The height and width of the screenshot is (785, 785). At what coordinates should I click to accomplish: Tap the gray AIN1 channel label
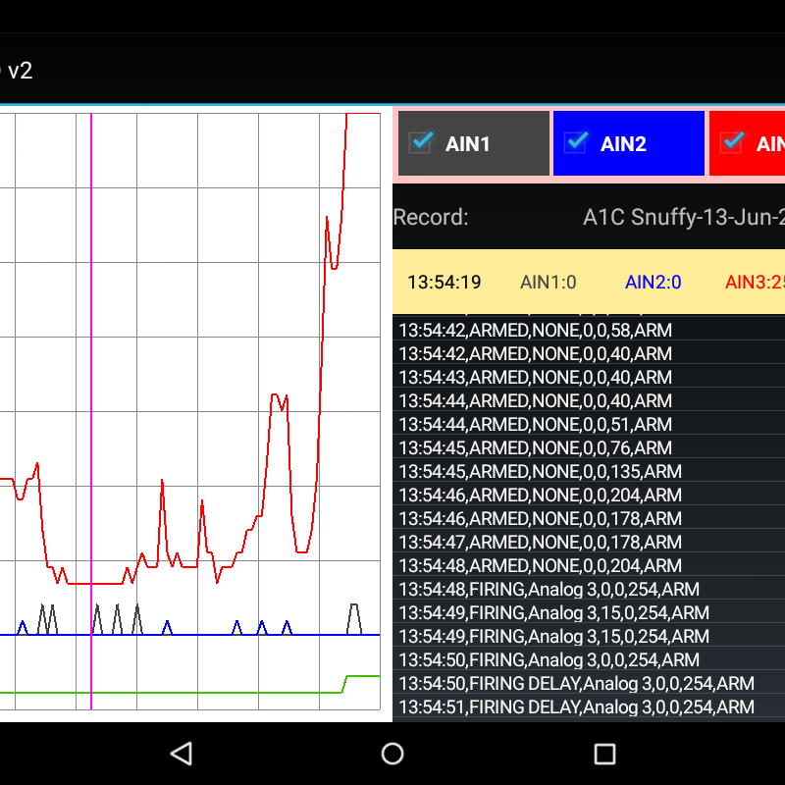click(x=468, y=144)
